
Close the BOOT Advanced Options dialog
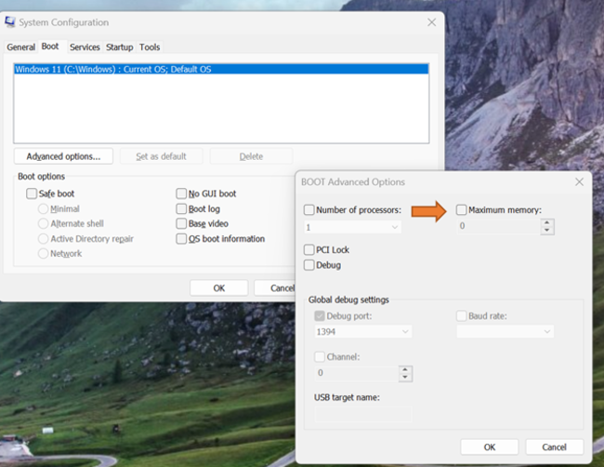click(x=579, y=182)
